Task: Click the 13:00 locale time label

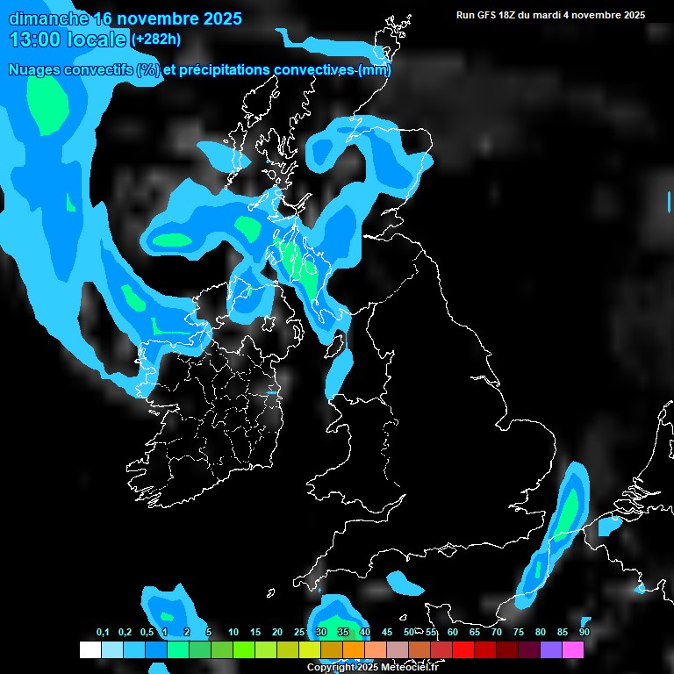Action: 68,39
